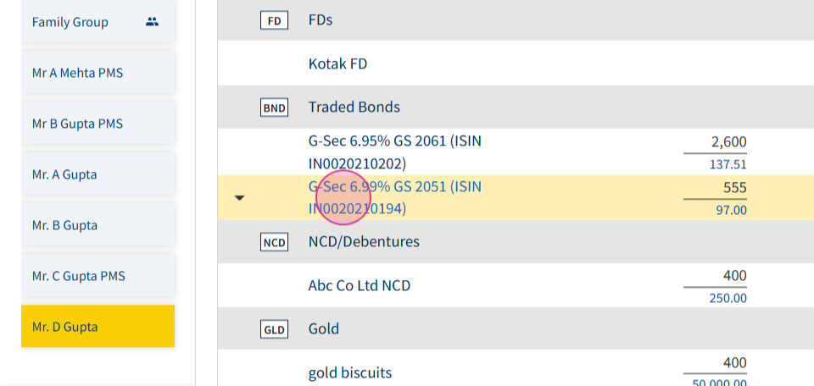Viewport: 814px width, 386px height.
Task: Open G-Sec 6.99% GS 2051 bond link
Action: 394,198
